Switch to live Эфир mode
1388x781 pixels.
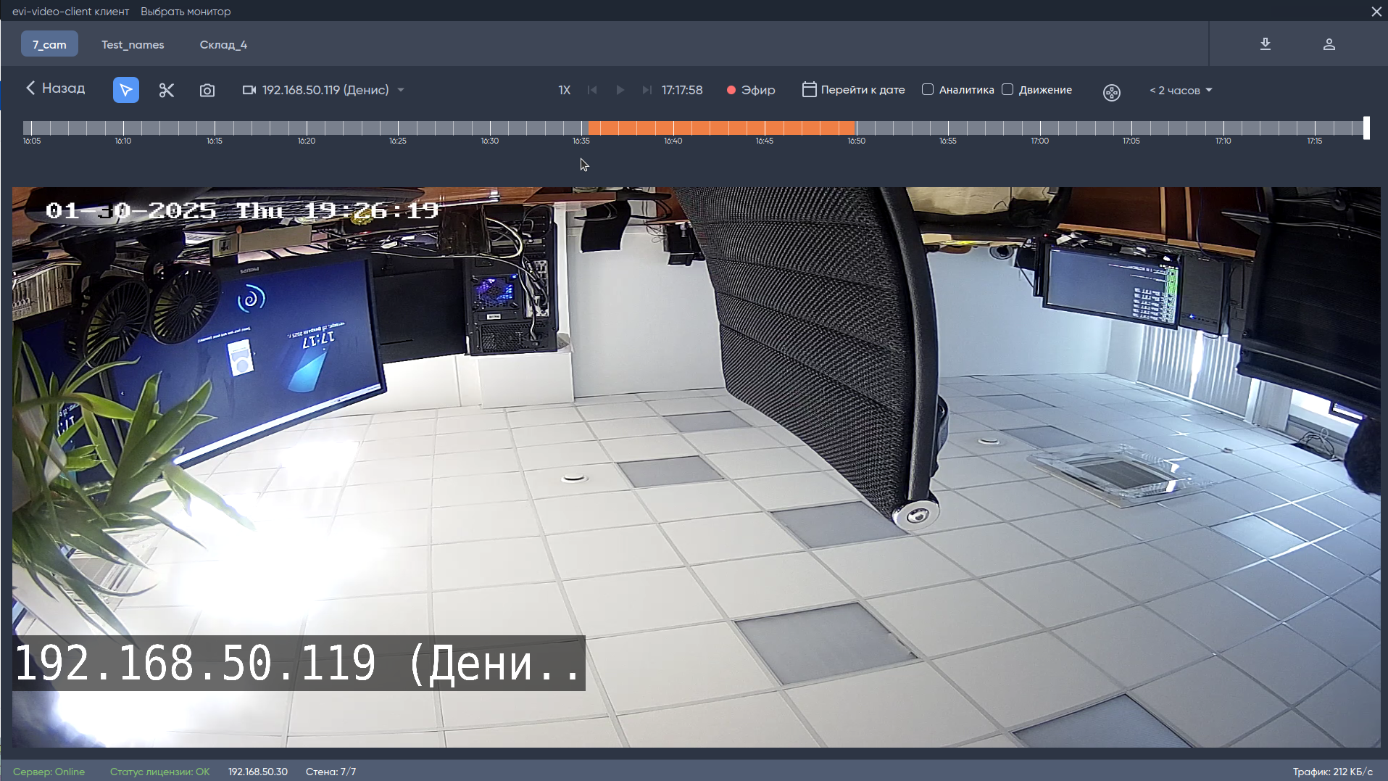751,90
